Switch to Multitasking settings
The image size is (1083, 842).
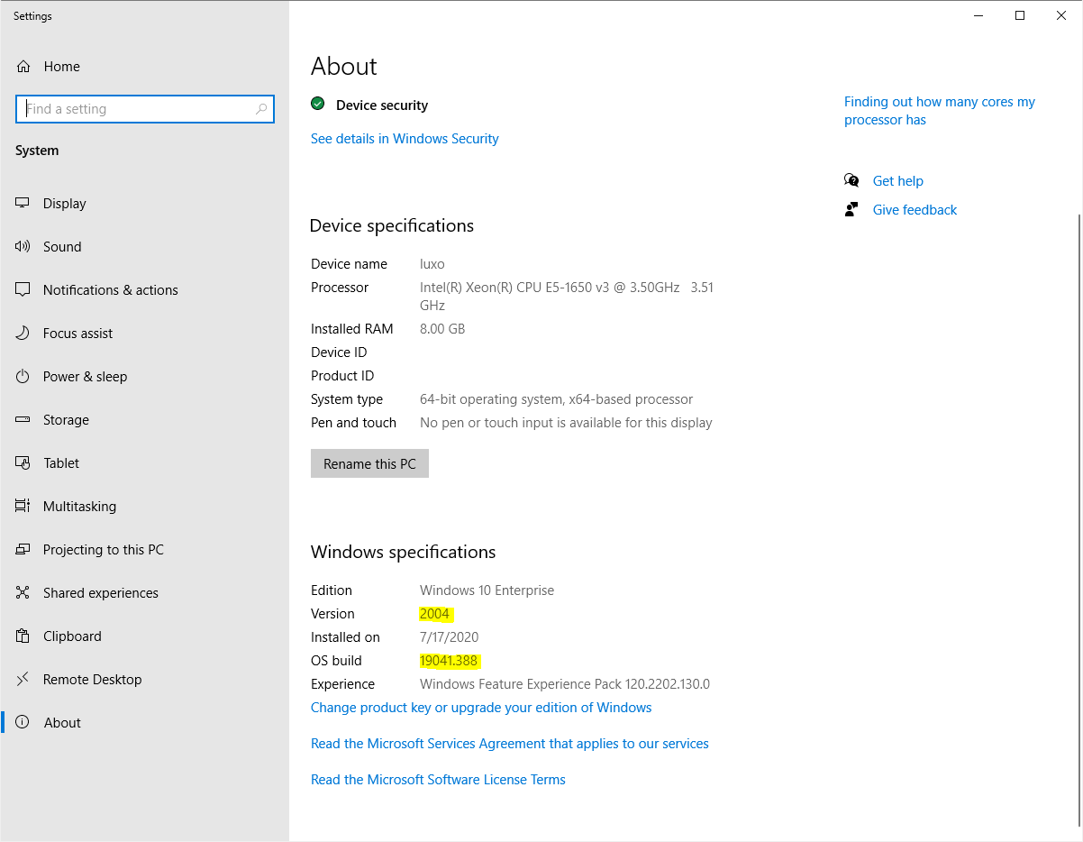(79, 507)
